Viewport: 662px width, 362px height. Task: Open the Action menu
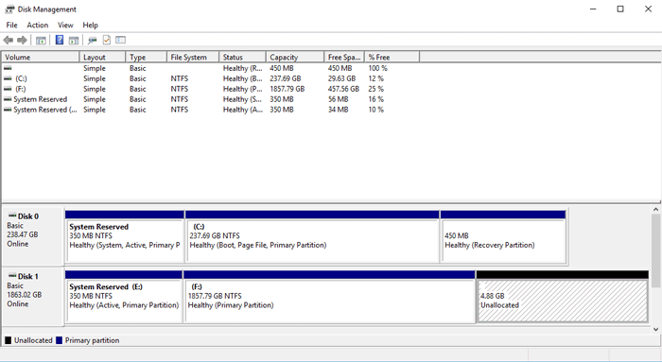click(x=38, y=25)
